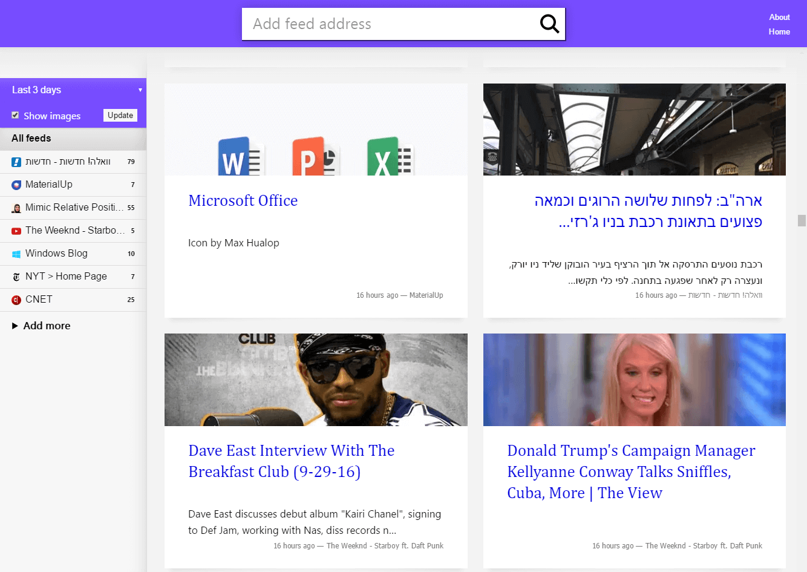Click the Windows Blog logo icon
The width and height of the screenshot is (807, 572).
pos(16,254)
